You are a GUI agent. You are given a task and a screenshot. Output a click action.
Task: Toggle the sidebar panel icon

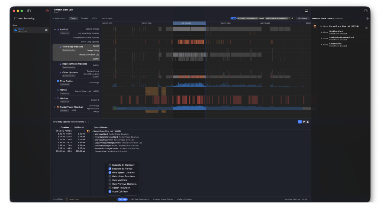point(29,11)
